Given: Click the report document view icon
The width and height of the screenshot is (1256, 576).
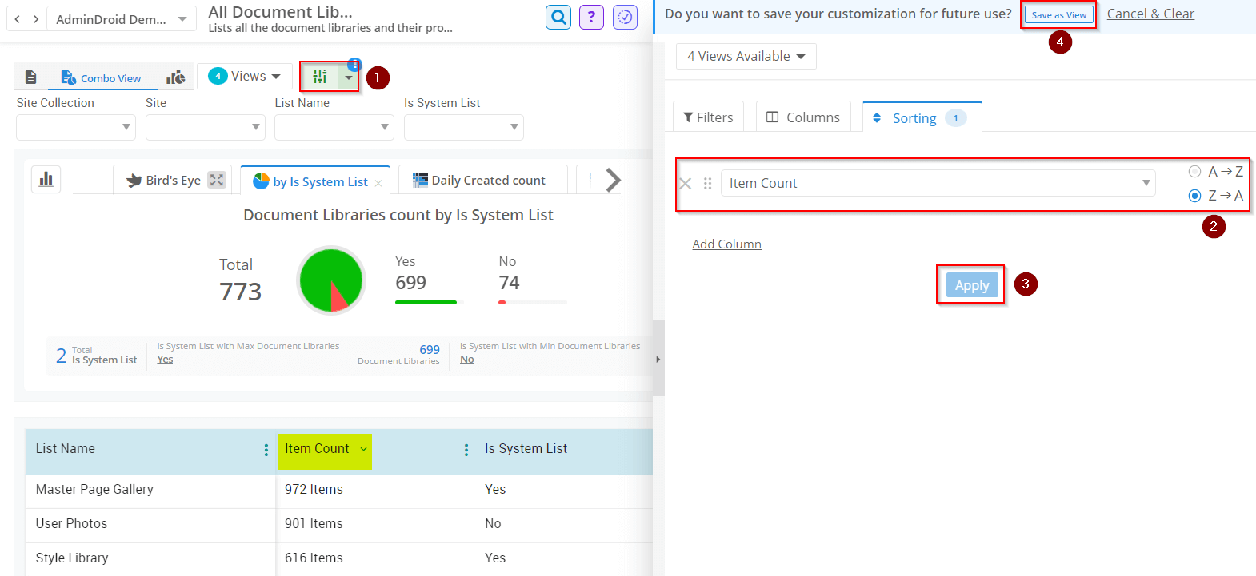Looking at the screenshot, I should point(31,77).
